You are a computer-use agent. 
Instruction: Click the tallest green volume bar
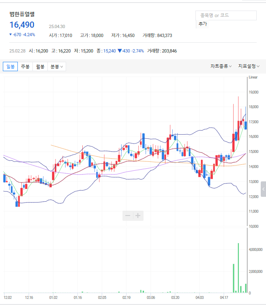coord(238,268)
